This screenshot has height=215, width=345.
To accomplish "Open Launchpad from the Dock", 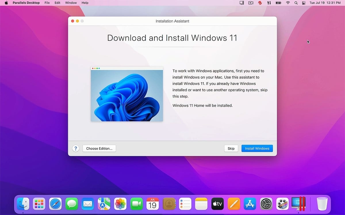I will (39, 204).
